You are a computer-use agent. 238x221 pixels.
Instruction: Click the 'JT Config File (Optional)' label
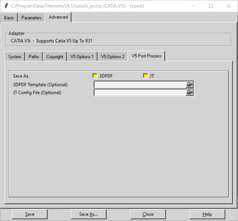click(37, 93)
